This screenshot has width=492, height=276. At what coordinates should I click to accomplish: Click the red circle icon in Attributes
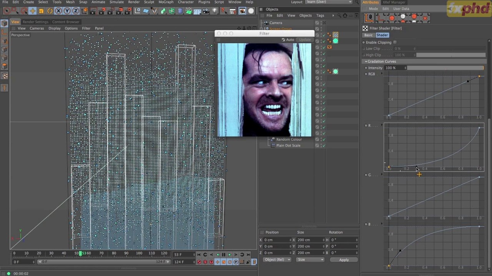(x=392, y=18)
